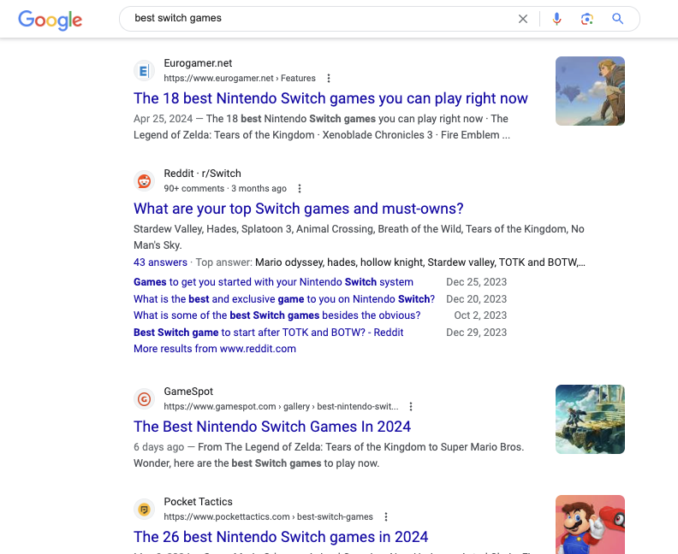Open 'Games to get you started' Reddit link
Screen dimensions: 678x554
pyautogui.click(x=273, y=282)
